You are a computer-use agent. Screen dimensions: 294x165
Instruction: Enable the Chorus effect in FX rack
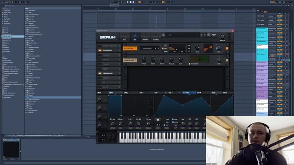[100, 64]
